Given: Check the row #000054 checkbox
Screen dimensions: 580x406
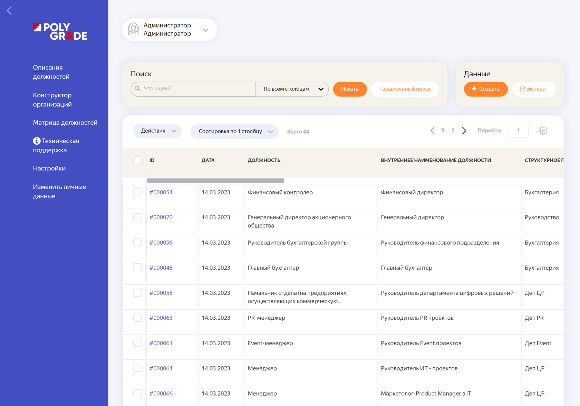Looking at the screenshot, I should click(x=137, y=192).
